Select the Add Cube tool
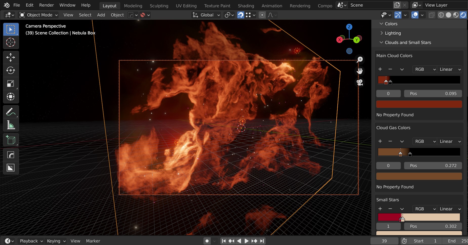Viewport: 468px width, 245px height. click(x=11, y=140)
